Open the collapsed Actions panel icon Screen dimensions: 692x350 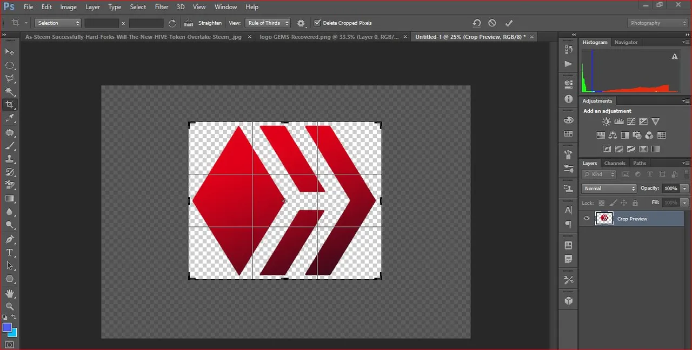pyautogui.click(x=568, y=64)
